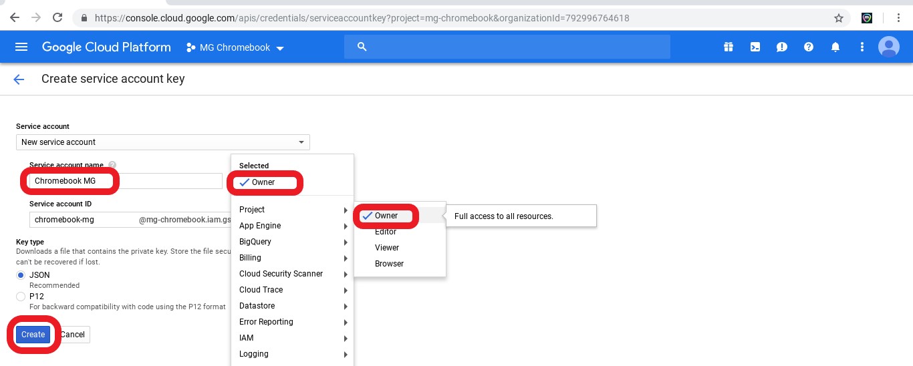The width and height of the screenshot is (913, 366).
Task: Expand BigQuery roles submenu
Action: [292, 242]
